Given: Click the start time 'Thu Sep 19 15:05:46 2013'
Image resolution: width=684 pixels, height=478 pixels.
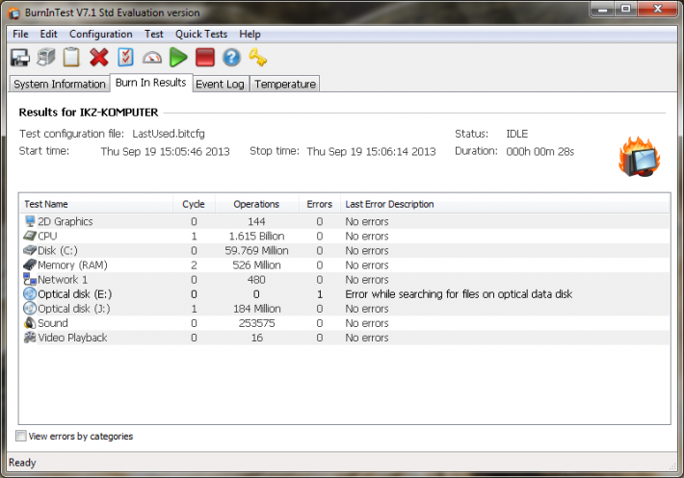Looking at the screenshot, I should tap(165, 152).
